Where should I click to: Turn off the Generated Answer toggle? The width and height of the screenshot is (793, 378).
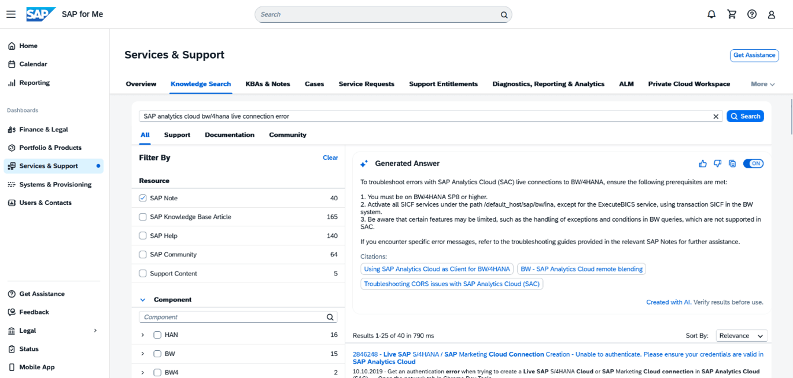(753, 164)
